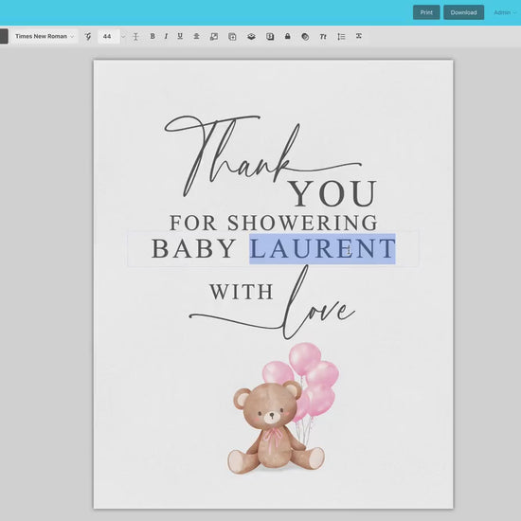This screenshot has width=521, height=521.
Task: Click the text case Tt icon
Action: click(323, 37)
